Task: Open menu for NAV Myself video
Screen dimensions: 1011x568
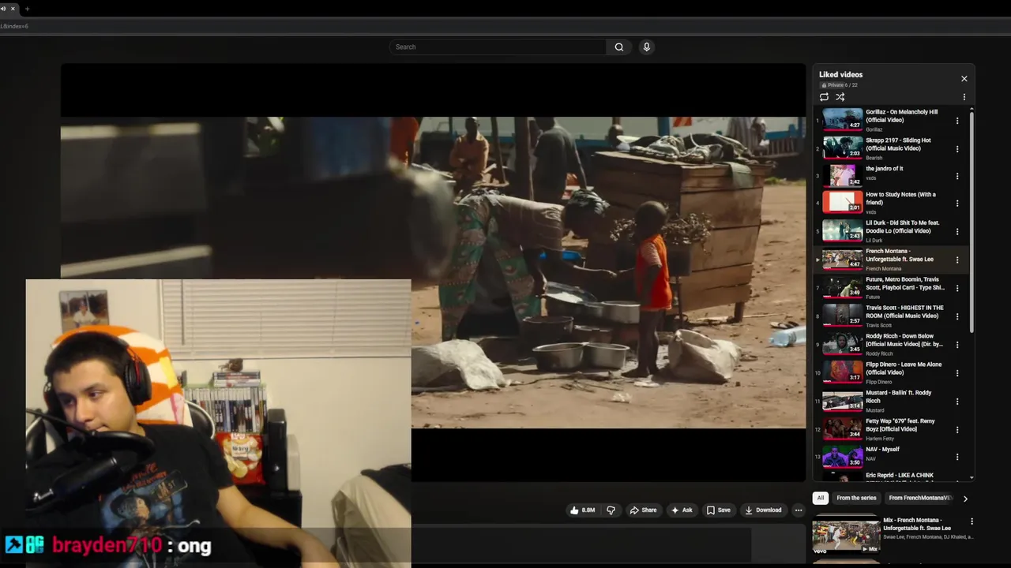Action: 957,457
